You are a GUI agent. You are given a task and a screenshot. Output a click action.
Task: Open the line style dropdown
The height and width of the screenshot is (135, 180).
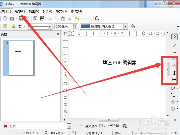[50, 26]
